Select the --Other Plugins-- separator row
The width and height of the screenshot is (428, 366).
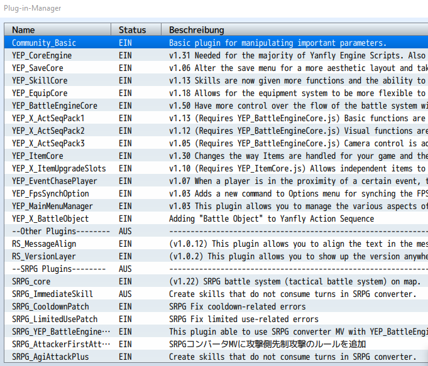[x=216, y=231]
